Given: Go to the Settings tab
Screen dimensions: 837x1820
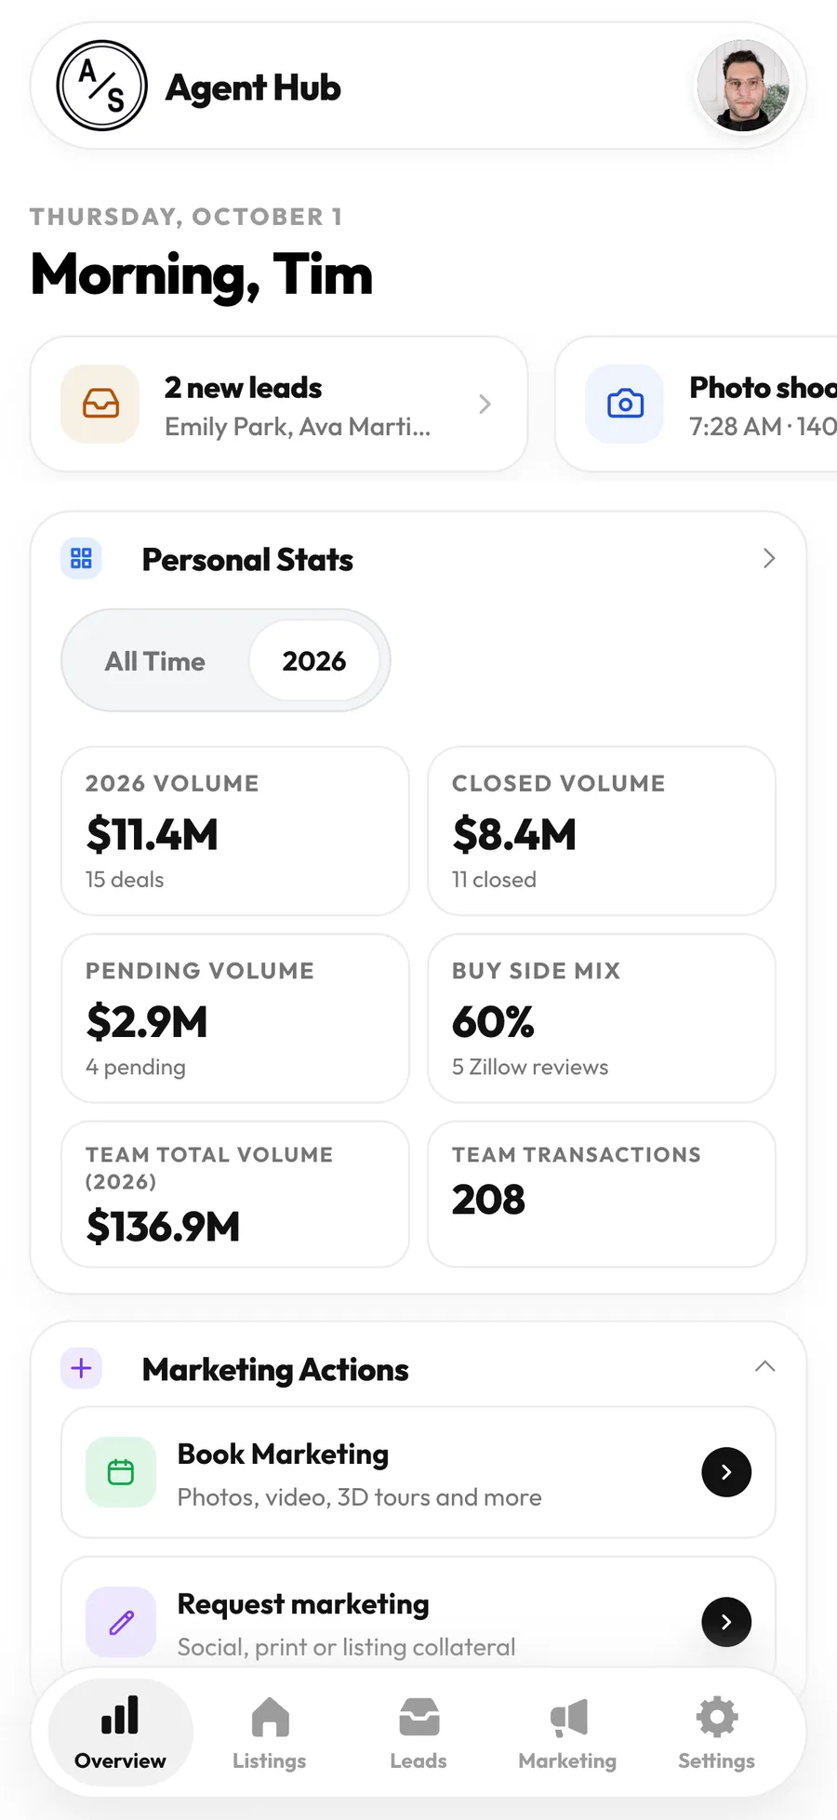Looking at the screenshot, I should [x=716, y=1733].
